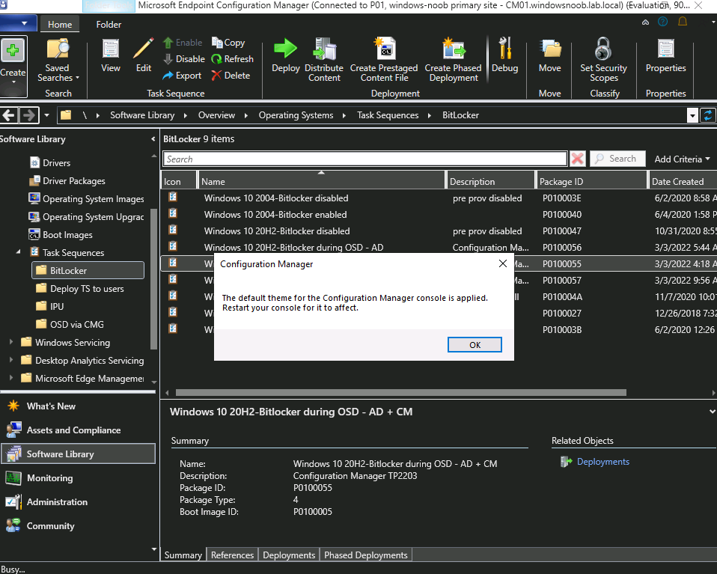Open Properties from the ribbon
The image size is (717, 574).
pos(666,56)
